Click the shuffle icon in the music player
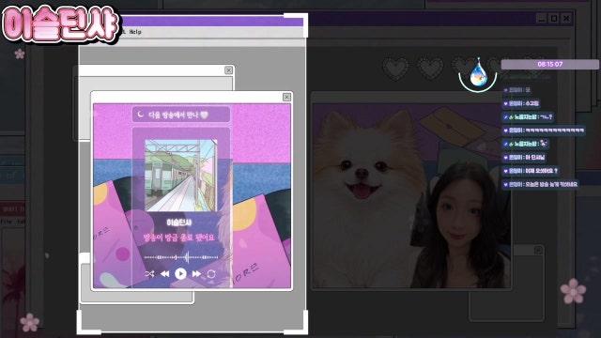 point(149,273)
